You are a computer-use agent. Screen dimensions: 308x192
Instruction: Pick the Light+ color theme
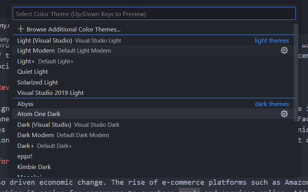(26, 61)
